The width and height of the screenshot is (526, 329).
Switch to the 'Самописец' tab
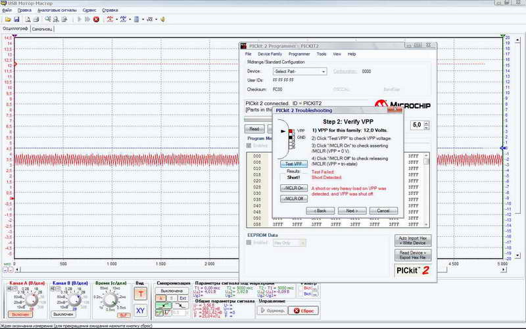(42, 30)
